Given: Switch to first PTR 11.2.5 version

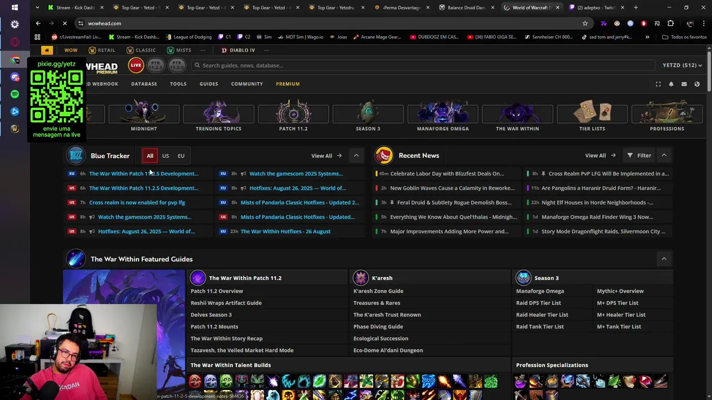Looking at the screenshot, I should point(156,65).
